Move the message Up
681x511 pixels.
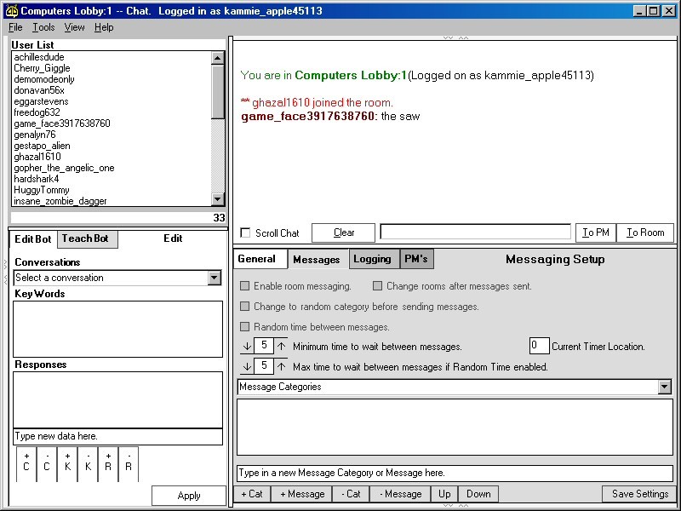[x=444, y=494]
